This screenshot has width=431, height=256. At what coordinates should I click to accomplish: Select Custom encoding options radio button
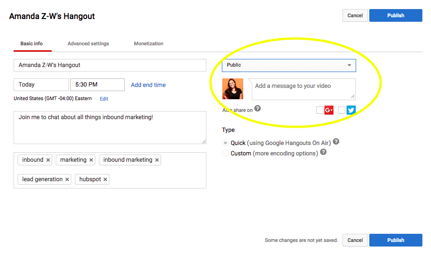tap(225, 153)
